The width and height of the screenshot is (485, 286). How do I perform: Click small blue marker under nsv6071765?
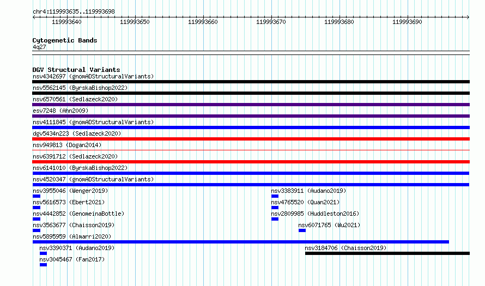click(302, 230)
